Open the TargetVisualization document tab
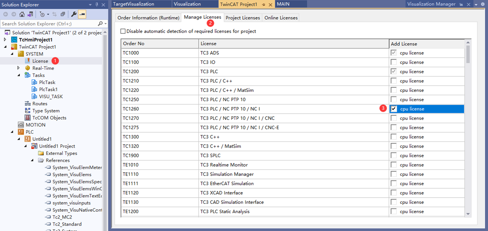This screenshot has height=231, width=488. (141, 4)
